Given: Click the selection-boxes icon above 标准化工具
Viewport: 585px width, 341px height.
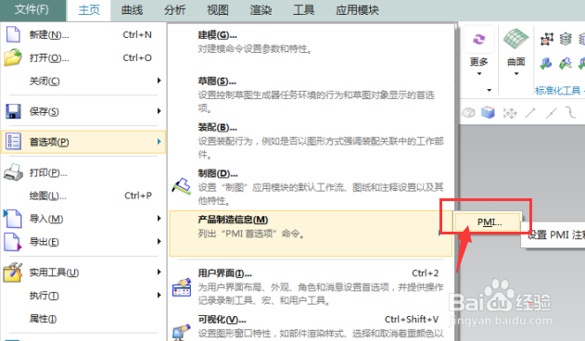Looking at the screenshot, I should (547, 39).
